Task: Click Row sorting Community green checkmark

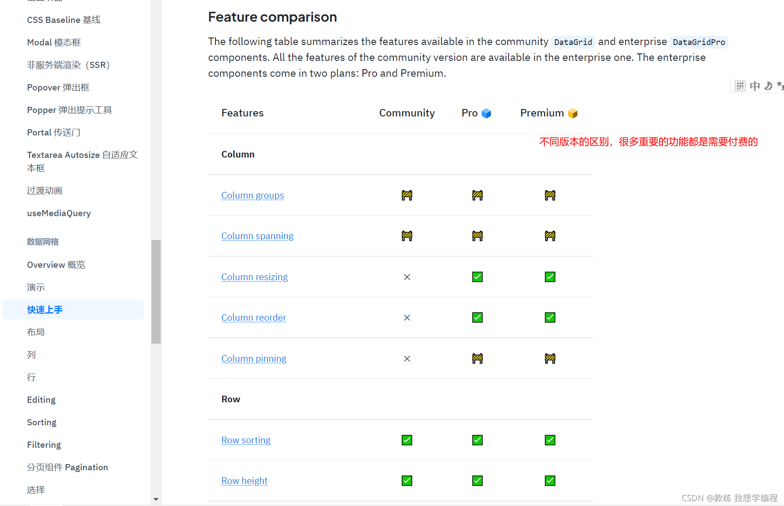Action: [407, 440]
